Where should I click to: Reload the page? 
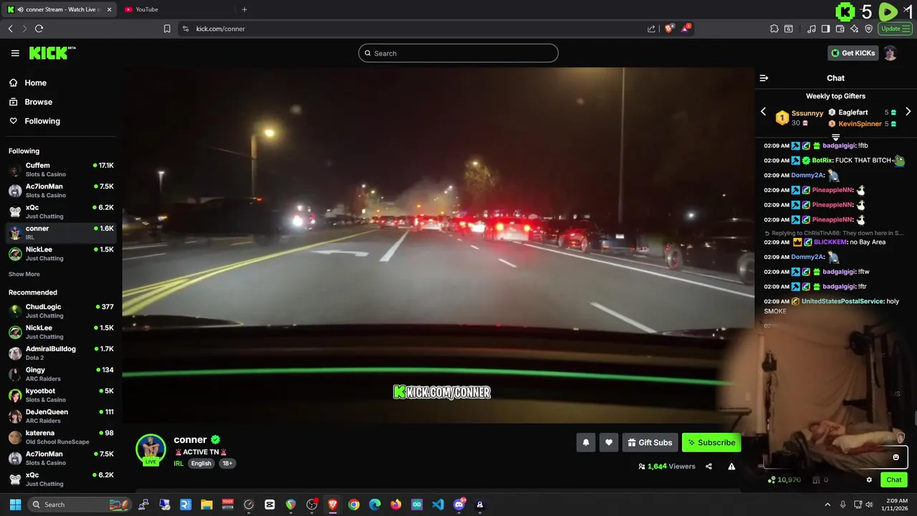[39, 29]
